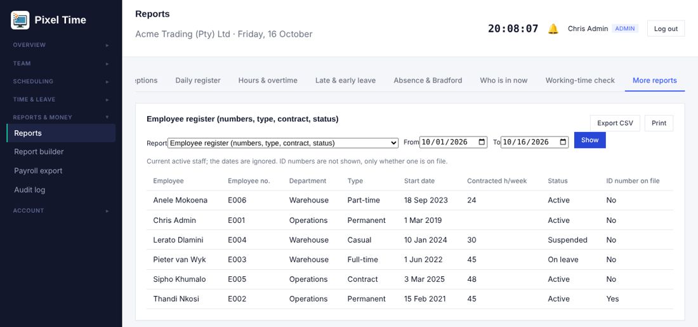
Task: Expand the Scheduling sidebar section
Action: 61,81
